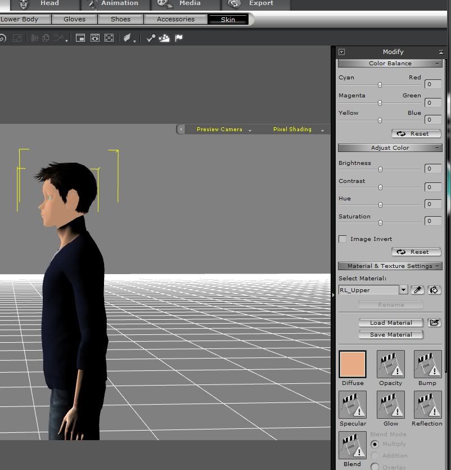Enable the Image Invert checkbox
The width and height of the screenshot is (451, 470).
pyautogui.click(x=342, y=239)
